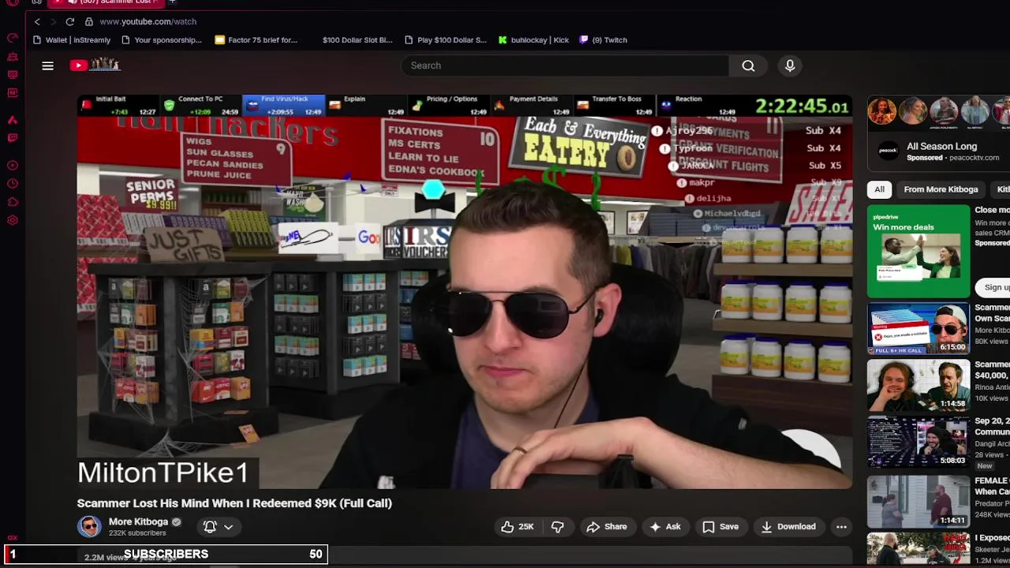Open the 1:14:11 video thumbnail
This screenshot has width=1010, height=568.
918,501
